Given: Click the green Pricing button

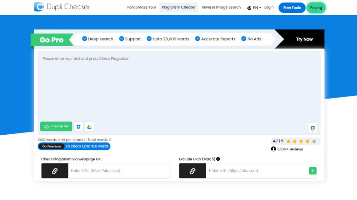Looking at the screenshot, I should [x=316, y=7].
